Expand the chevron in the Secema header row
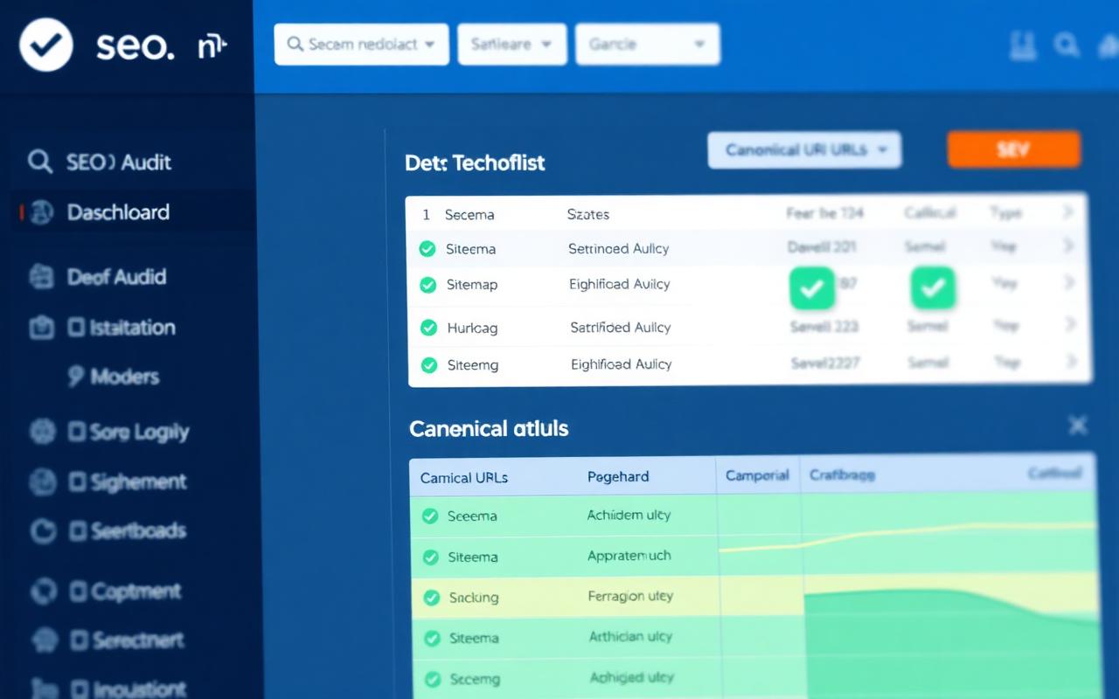 pos(1068,212)
